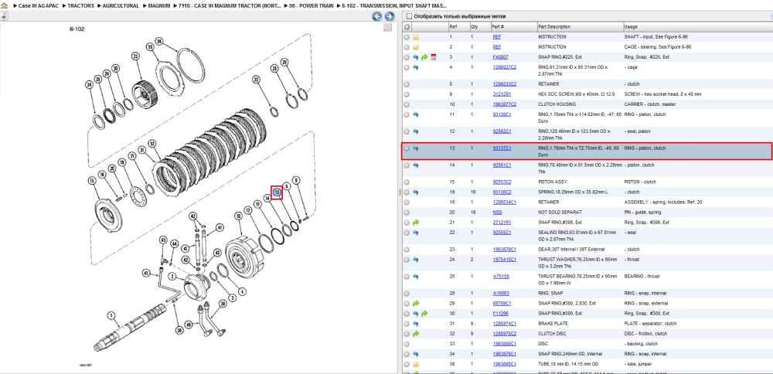Enable 'Отобразить только выбранные метки' checkbox

coord(409,16)
